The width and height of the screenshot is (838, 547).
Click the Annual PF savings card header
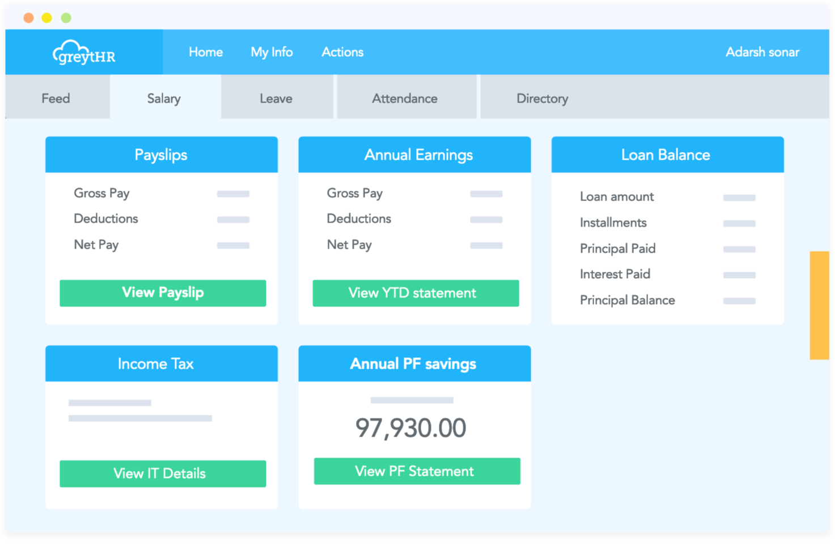click(x=414, y=364)
